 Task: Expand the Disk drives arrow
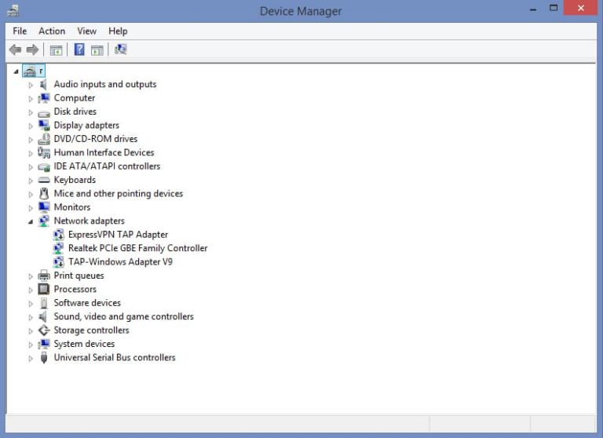[x=31, y=112]
